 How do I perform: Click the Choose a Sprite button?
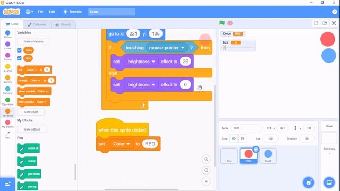(309, 183)
